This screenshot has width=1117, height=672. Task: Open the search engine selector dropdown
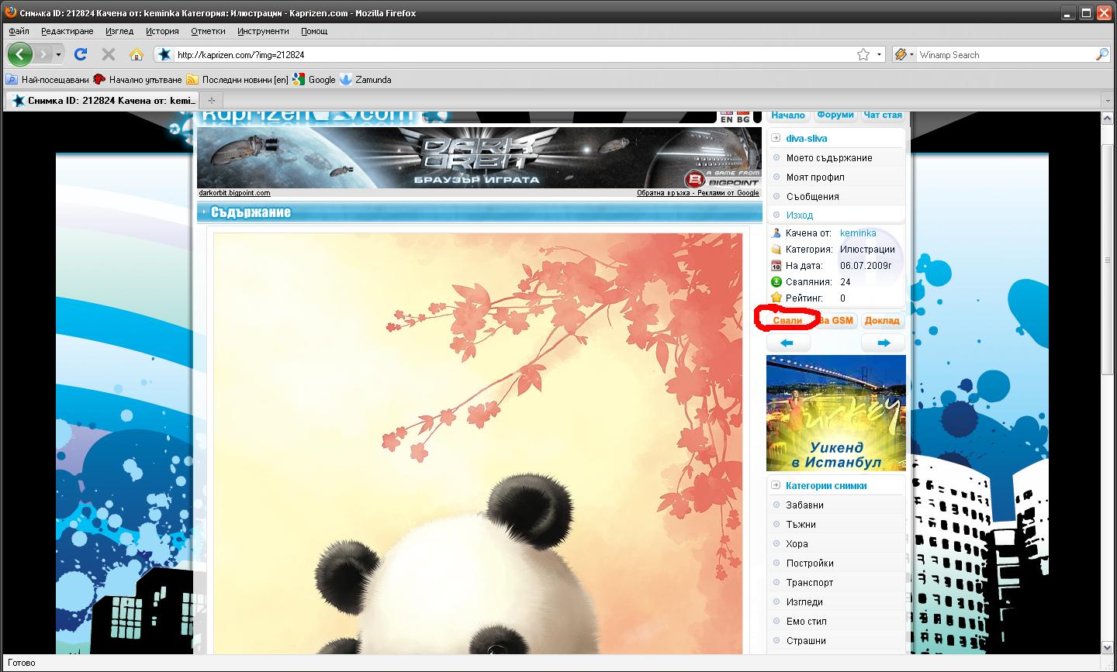coord(904,55)
